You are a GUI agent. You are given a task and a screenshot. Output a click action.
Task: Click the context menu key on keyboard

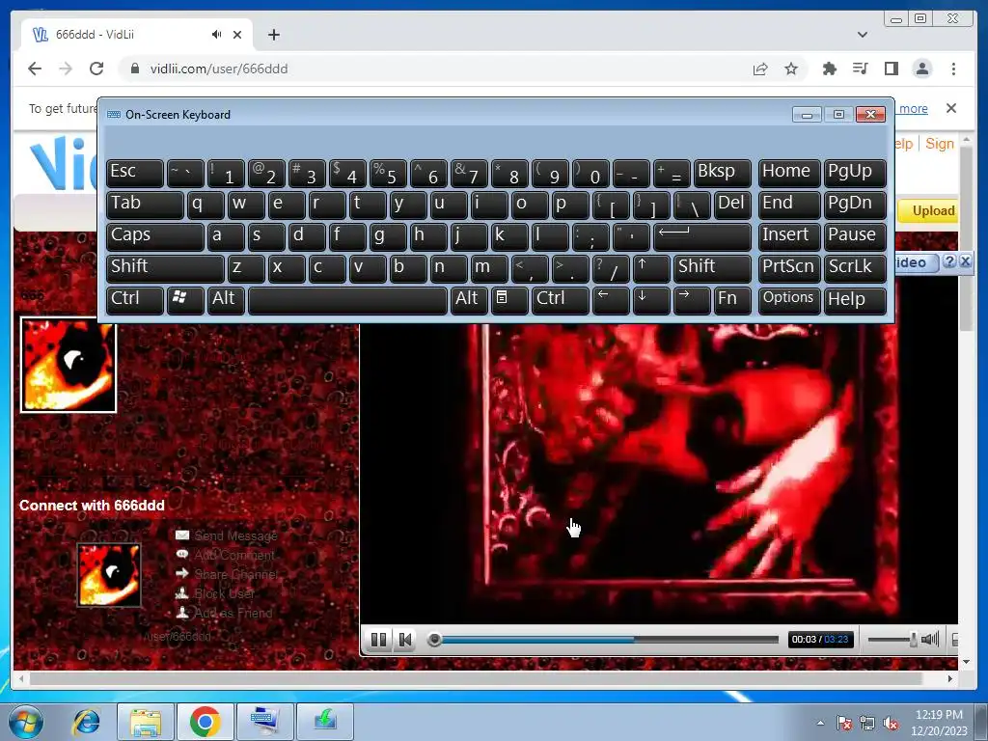pos(509,300)
